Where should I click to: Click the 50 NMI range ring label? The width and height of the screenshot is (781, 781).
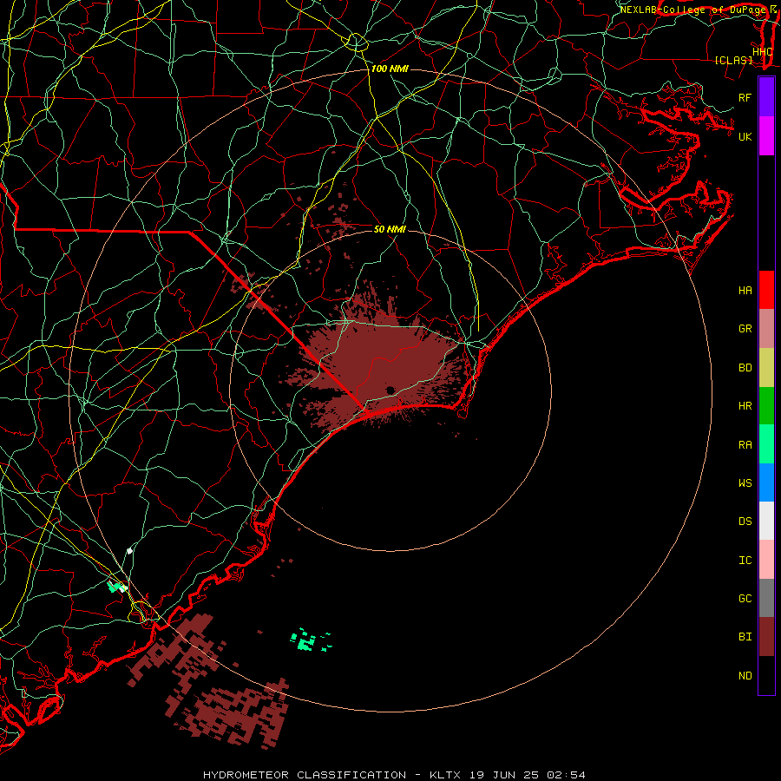(390, 229)
